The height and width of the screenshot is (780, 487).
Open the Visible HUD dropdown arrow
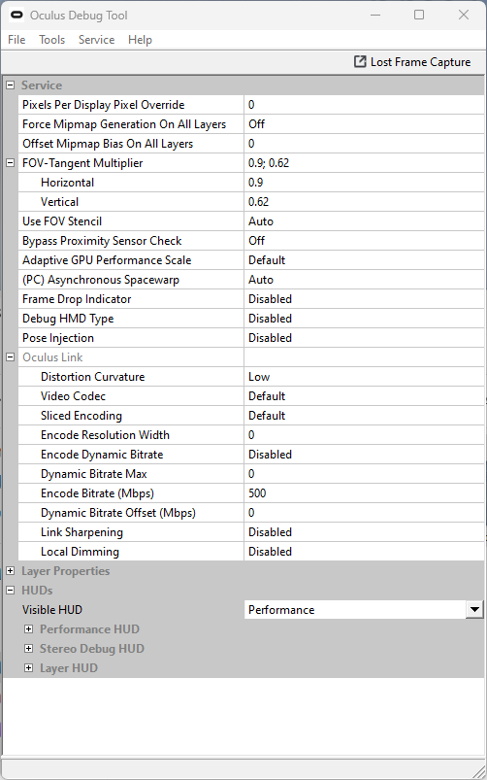pyautogui.click(x=474, y=609)
